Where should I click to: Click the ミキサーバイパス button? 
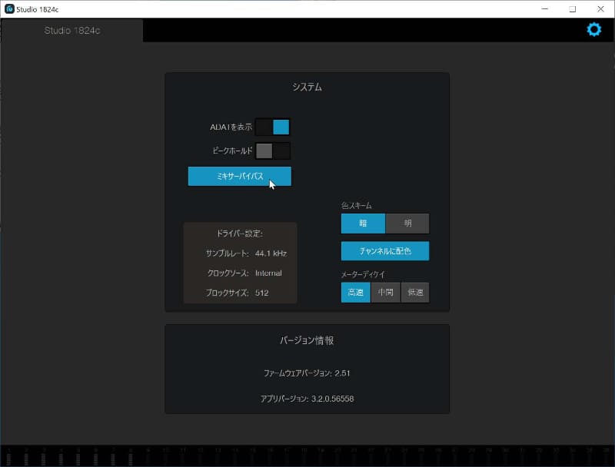(x=239, y=177)
